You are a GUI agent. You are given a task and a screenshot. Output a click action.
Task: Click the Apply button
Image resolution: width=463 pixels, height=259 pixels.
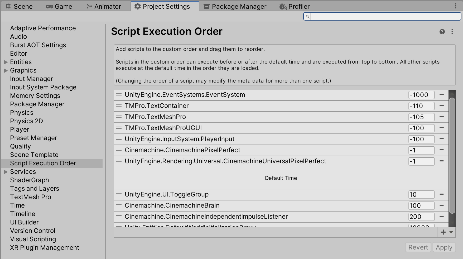pyautogui.click(x=444, y=247)
